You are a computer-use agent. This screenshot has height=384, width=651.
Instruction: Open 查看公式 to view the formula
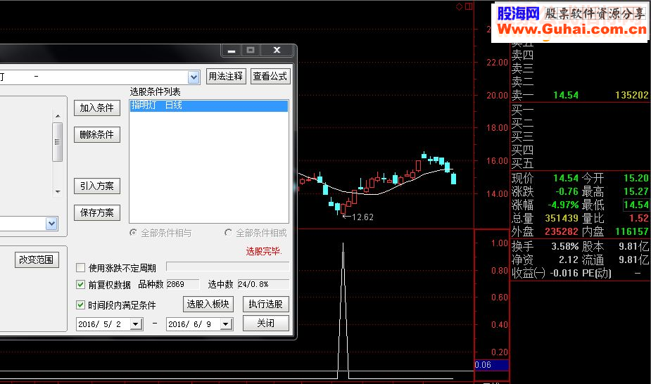(270, 76)
